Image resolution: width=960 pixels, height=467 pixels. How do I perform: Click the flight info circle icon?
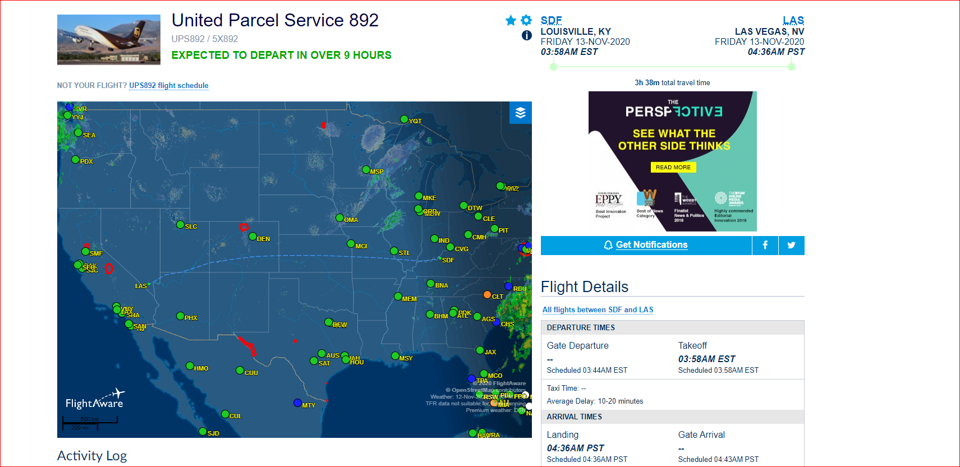[x=527, y=35]
